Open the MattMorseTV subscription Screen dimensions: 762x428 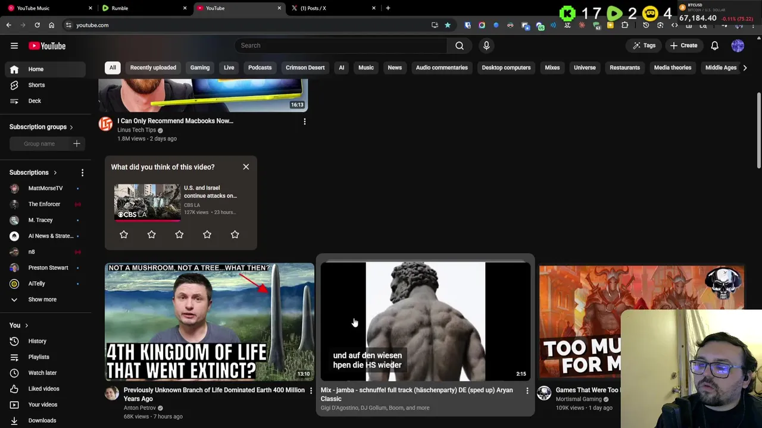click(x=45, y=188)
